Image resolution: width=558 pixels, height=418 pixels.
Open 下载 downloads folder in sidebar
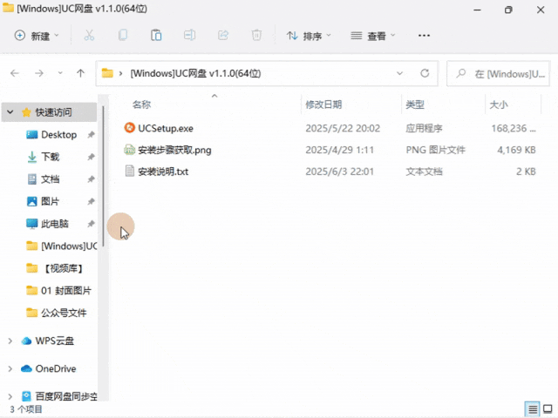click(x=50, y=157)
